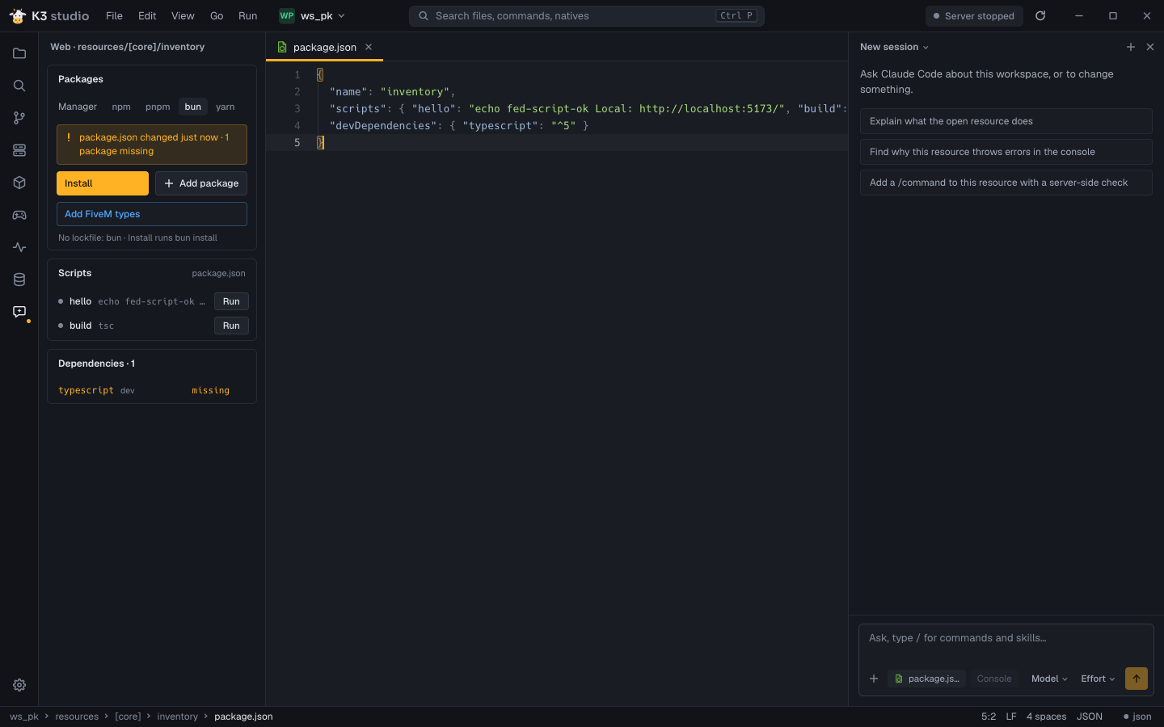Open the Source Control branch icon
Viewport: 1164px width, 727px height.
click(19, 118)
